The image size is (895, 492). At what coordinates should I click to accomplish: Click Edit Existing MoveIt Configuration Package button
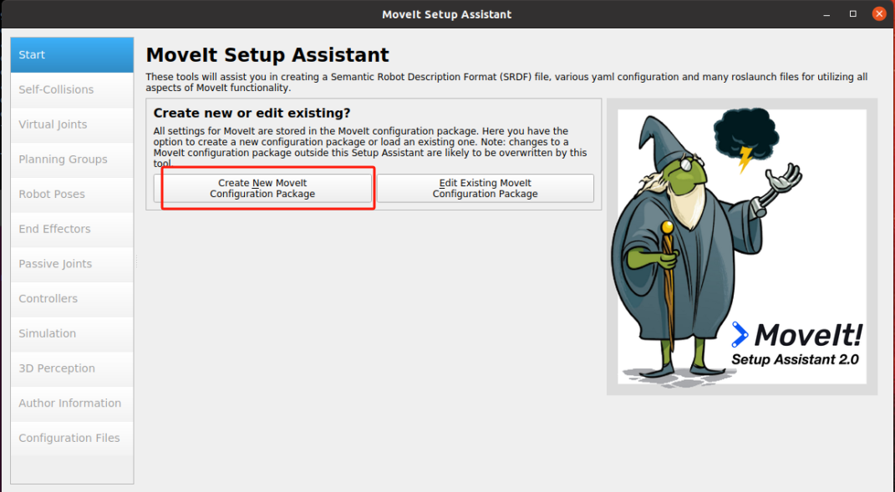486,188
